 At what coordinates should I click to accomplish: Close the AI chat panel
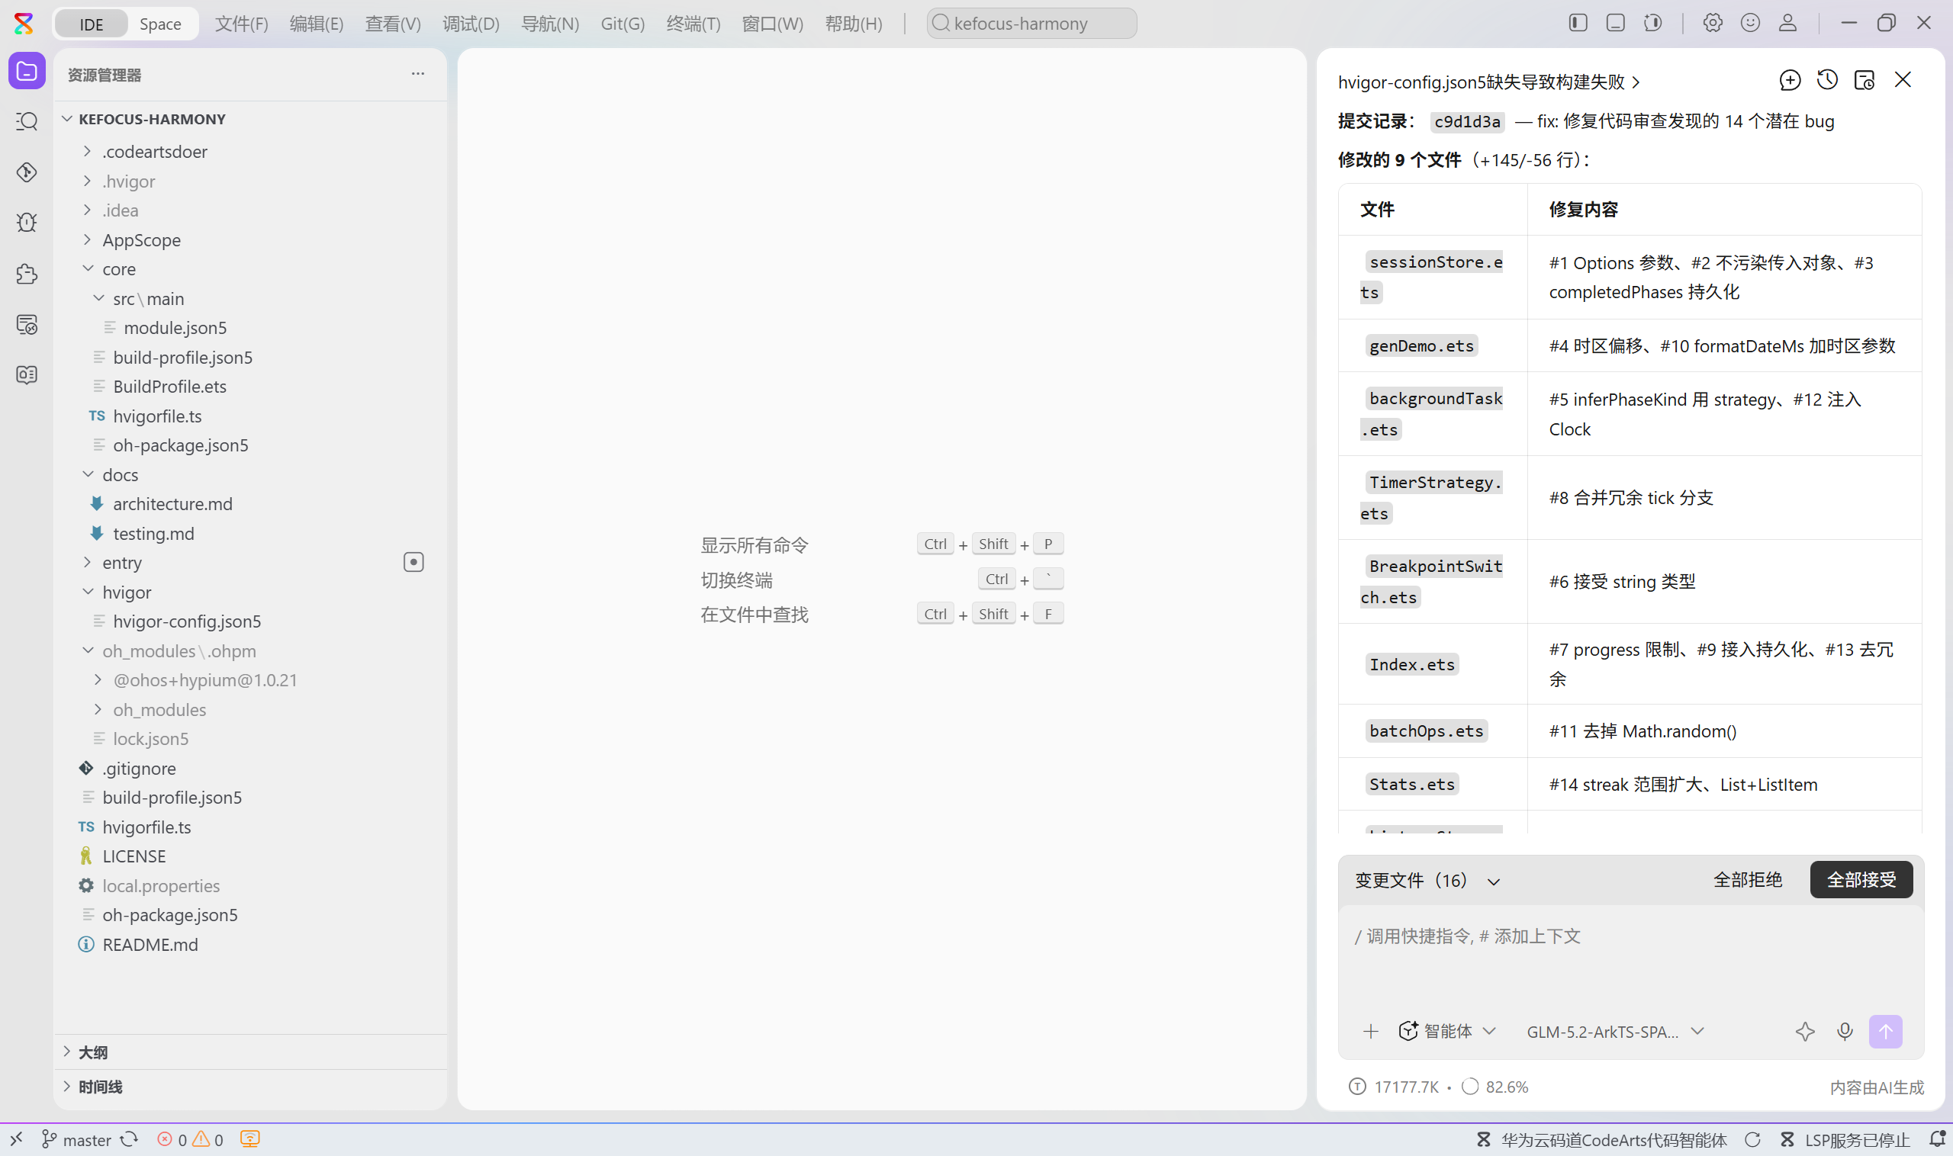tap(1903, 80)
